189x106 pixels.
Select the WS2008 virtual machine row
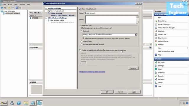tap(35, 18)
